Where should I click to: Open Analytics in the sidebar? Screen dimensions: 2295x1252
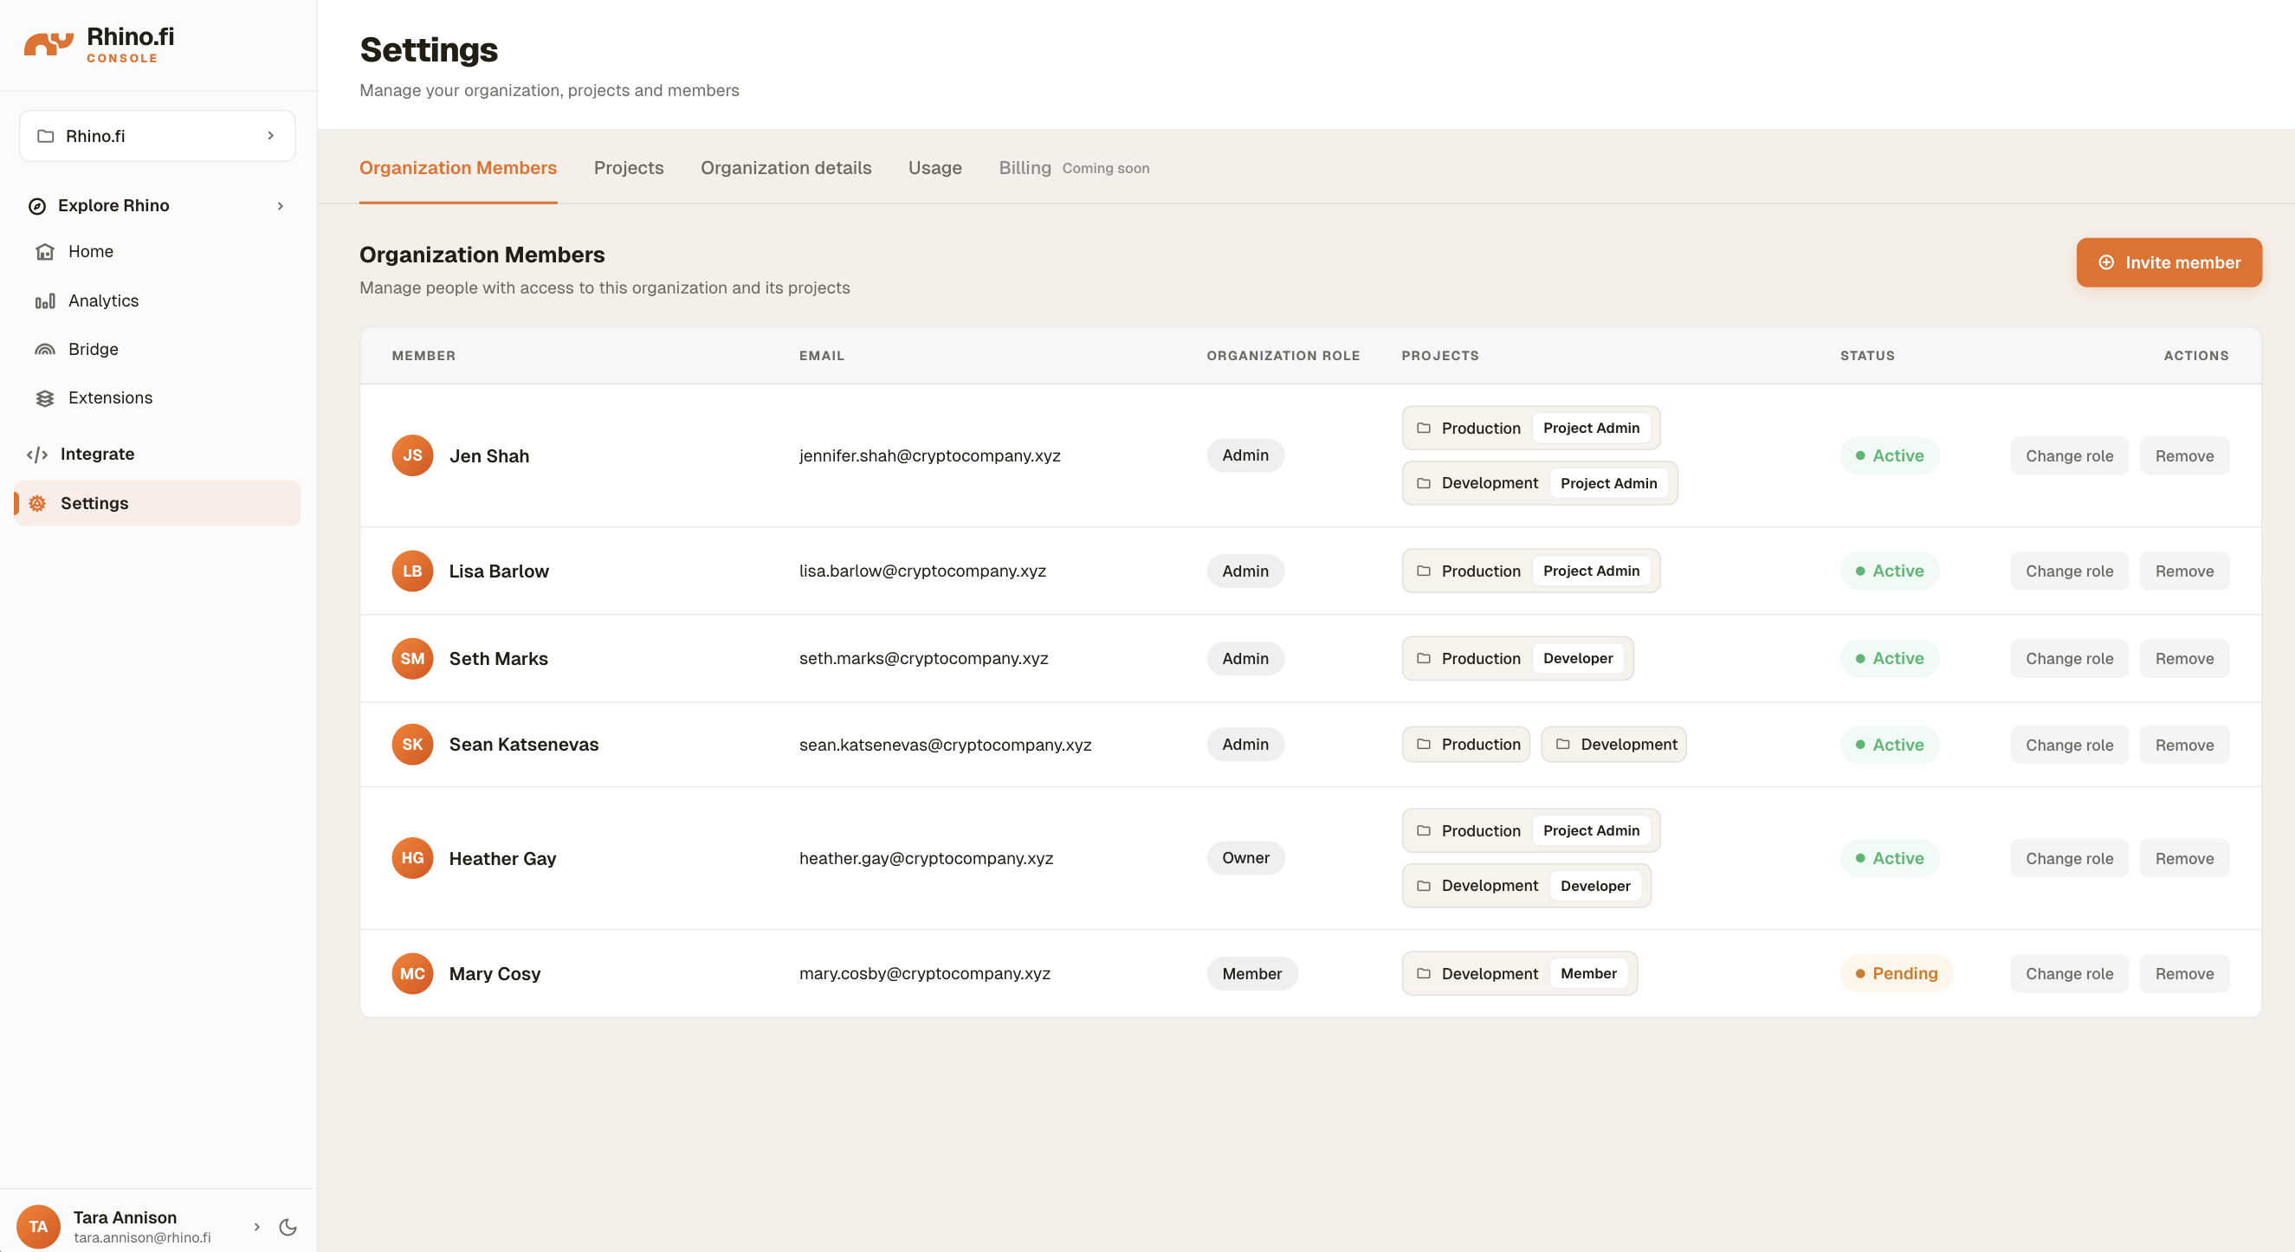[x=157, y=301]
